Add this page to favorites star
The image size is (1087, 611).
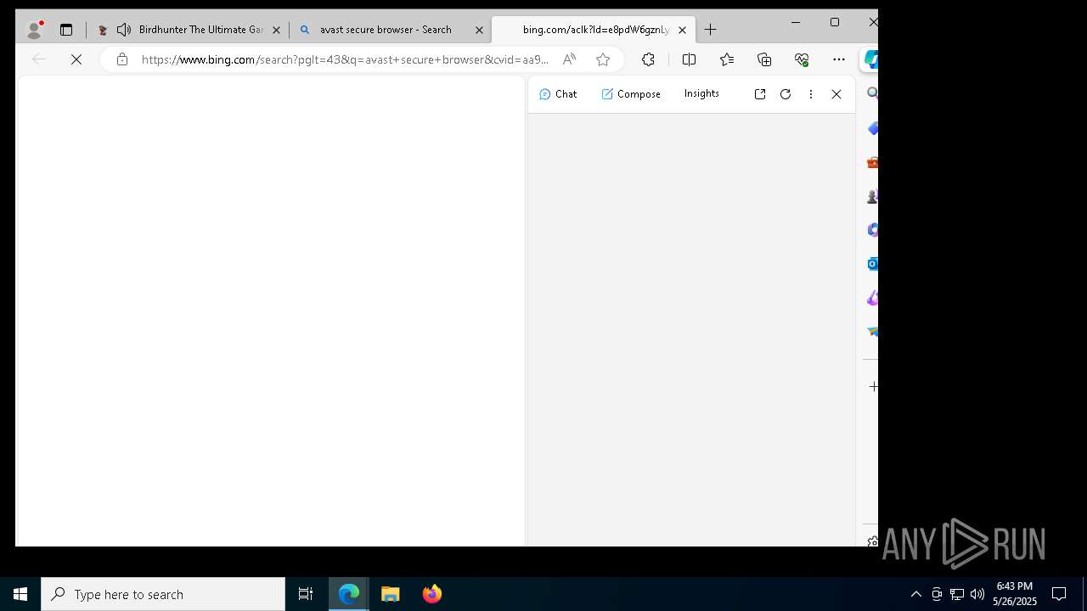(603, 59)
